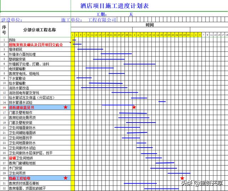
Task: Click the 卫生间铺贴墙面砖 cell
Action: point(40,133)
